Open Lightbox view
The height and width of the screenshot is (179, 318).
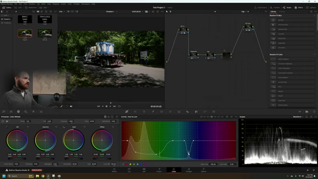click(311, 7)
